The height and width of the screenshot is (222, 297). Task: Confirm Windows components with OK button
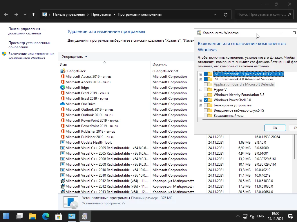275,128
